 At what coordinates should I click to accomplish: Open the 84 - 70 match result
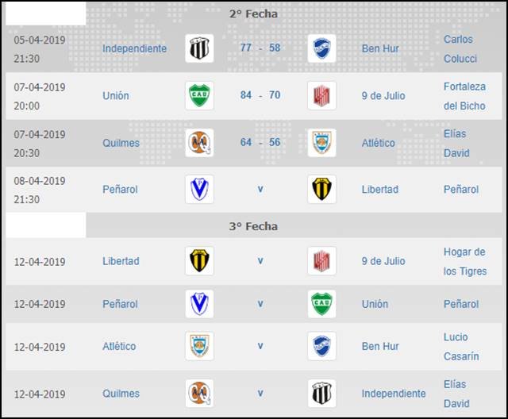point(260,96)
